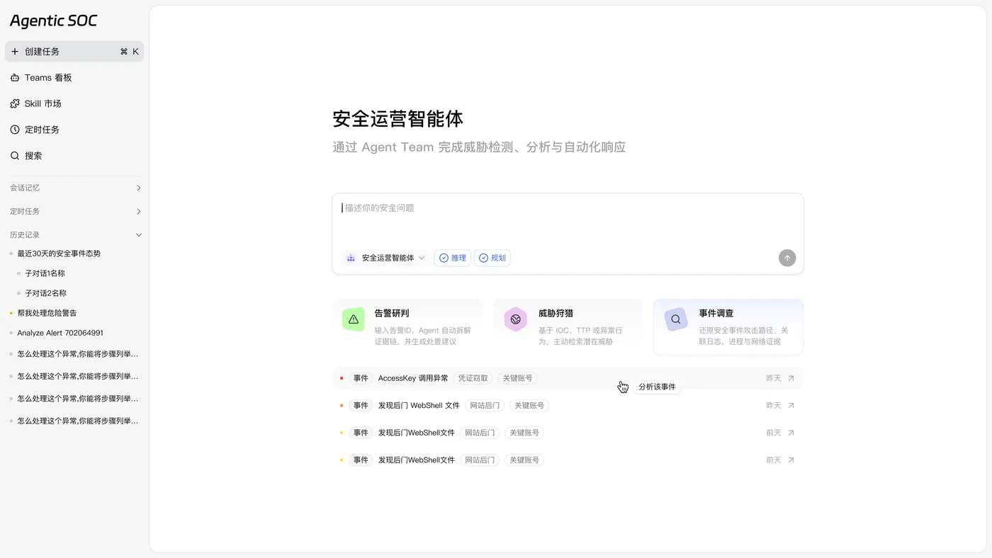Click the 分析该事件 tooltip button

tap(657, 387)
